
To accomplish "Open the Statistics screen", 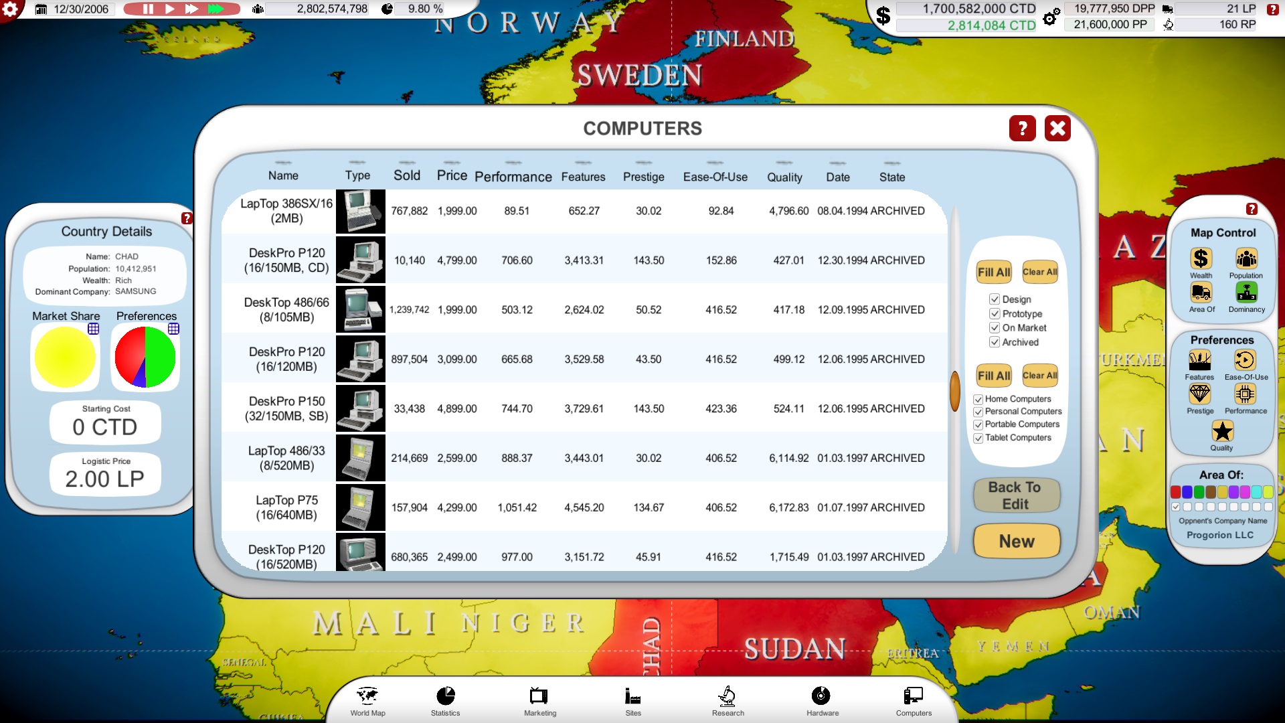I will pyautogui.click(x=446, y=701).
